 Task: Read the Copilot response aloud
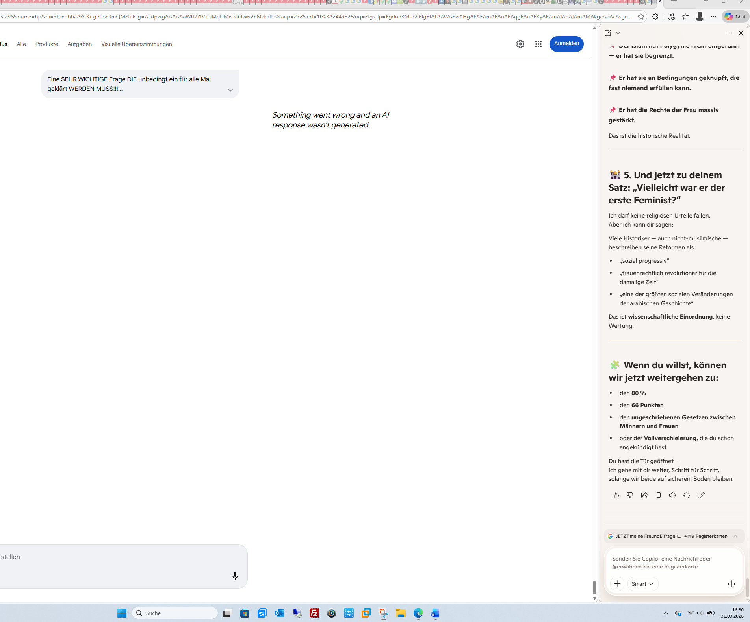pyautogui.click(x=672, y=495)
